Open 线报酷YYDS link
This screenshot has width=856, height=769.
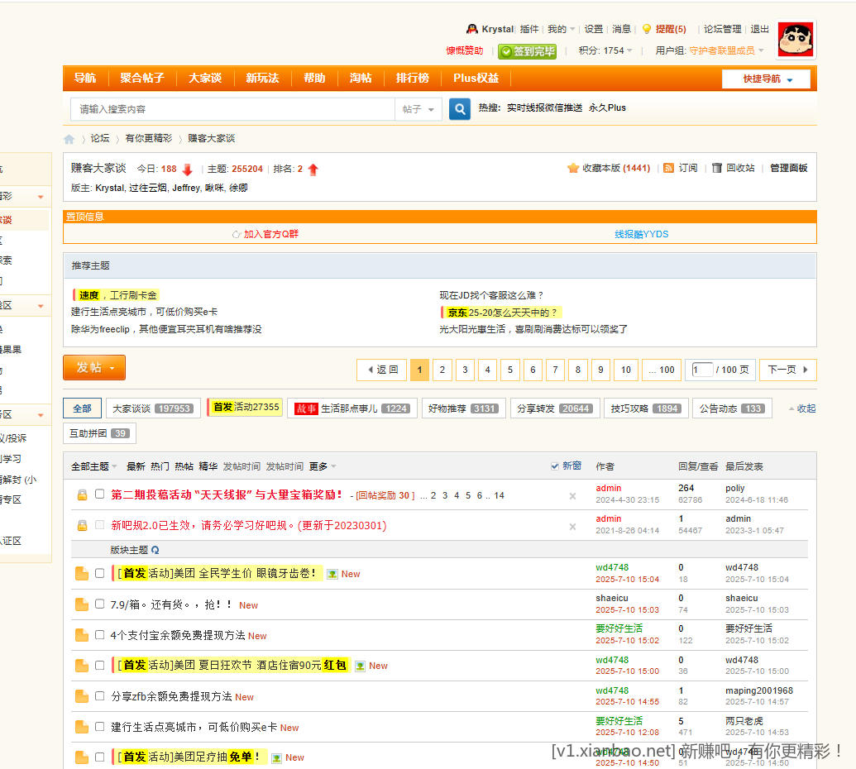642,234
